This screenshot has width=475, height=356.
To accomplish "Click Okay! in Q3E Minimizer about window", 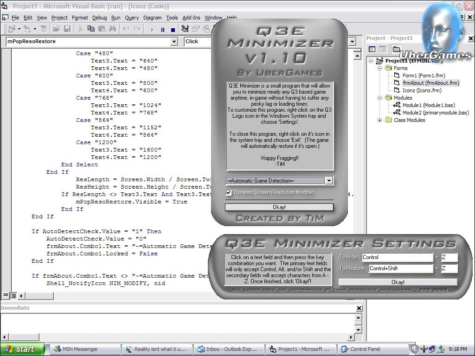I will tap(279, 207).
